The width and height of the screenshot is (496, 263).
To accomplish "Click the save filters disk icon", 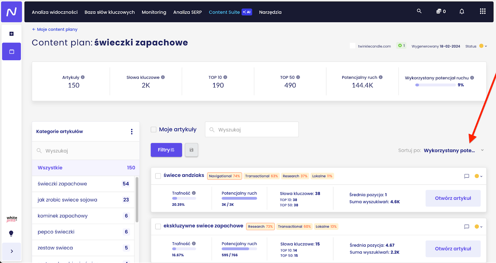I will [192, 150].
